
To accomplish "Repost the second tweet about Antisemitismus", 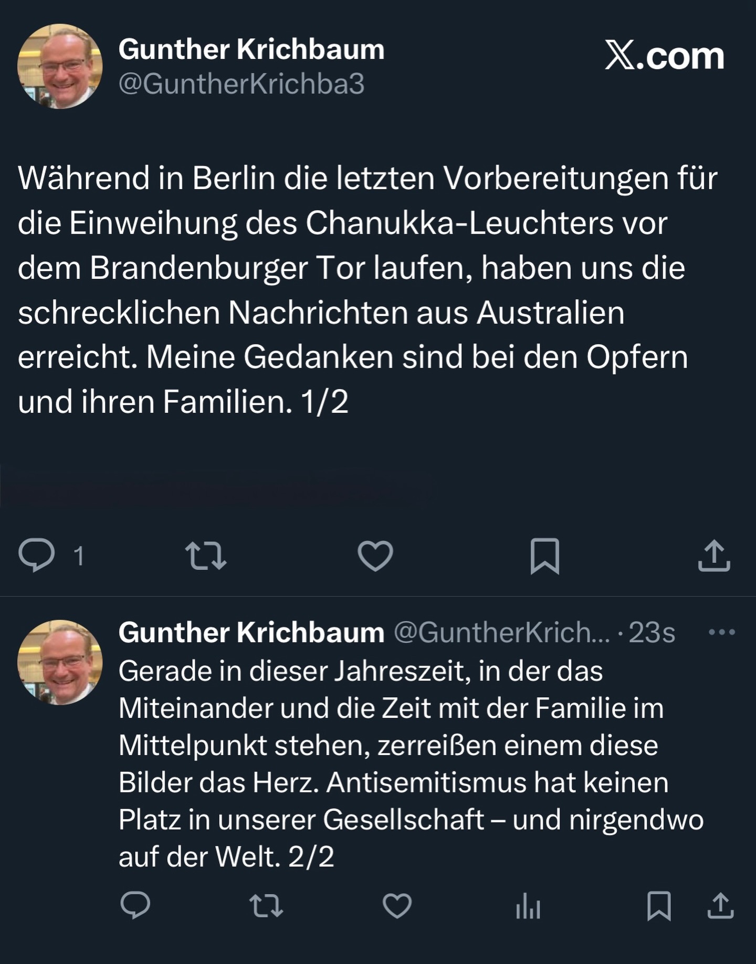I will pos(266,906).
